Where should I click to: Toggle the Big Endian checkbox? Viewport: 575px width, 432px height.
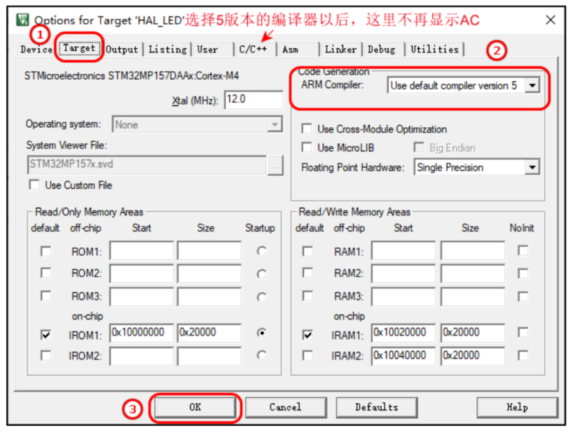click(419, 147)
